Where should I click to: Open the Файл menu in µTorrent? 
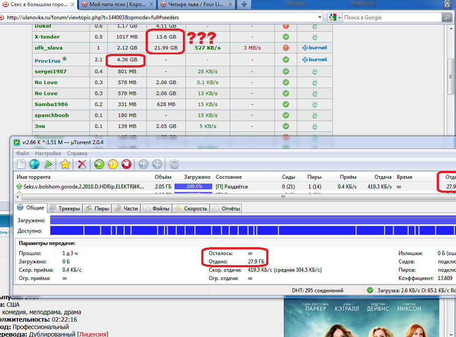[23, 153]
